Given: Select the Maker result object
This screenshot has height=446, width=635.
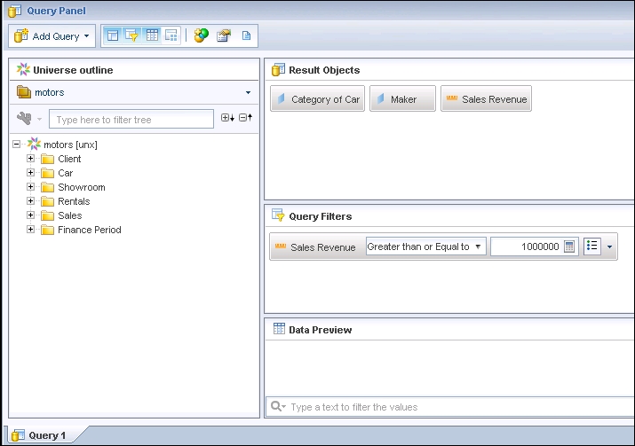Looking at the screenshot, I should point(402,98).
